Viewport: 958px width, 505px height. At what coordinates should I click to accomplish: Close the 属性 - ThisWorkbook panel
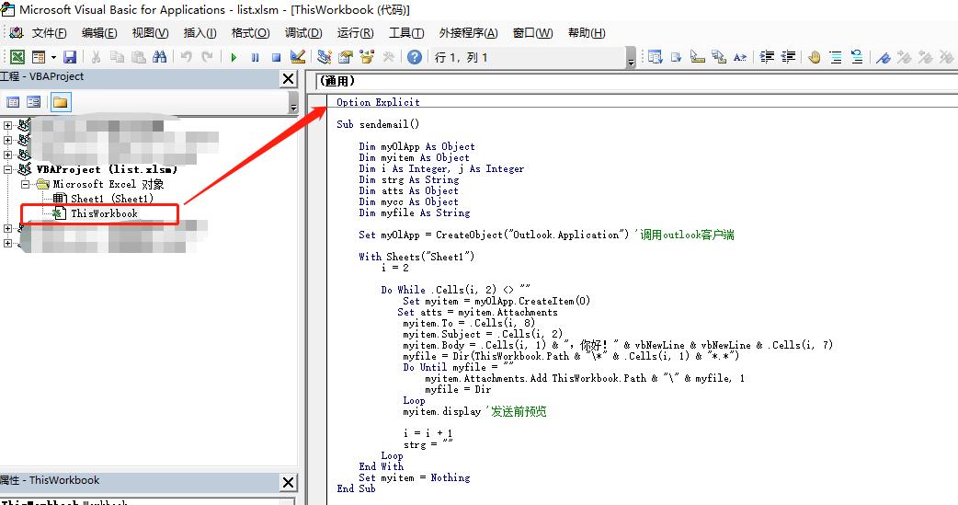(x=289, y=482)
